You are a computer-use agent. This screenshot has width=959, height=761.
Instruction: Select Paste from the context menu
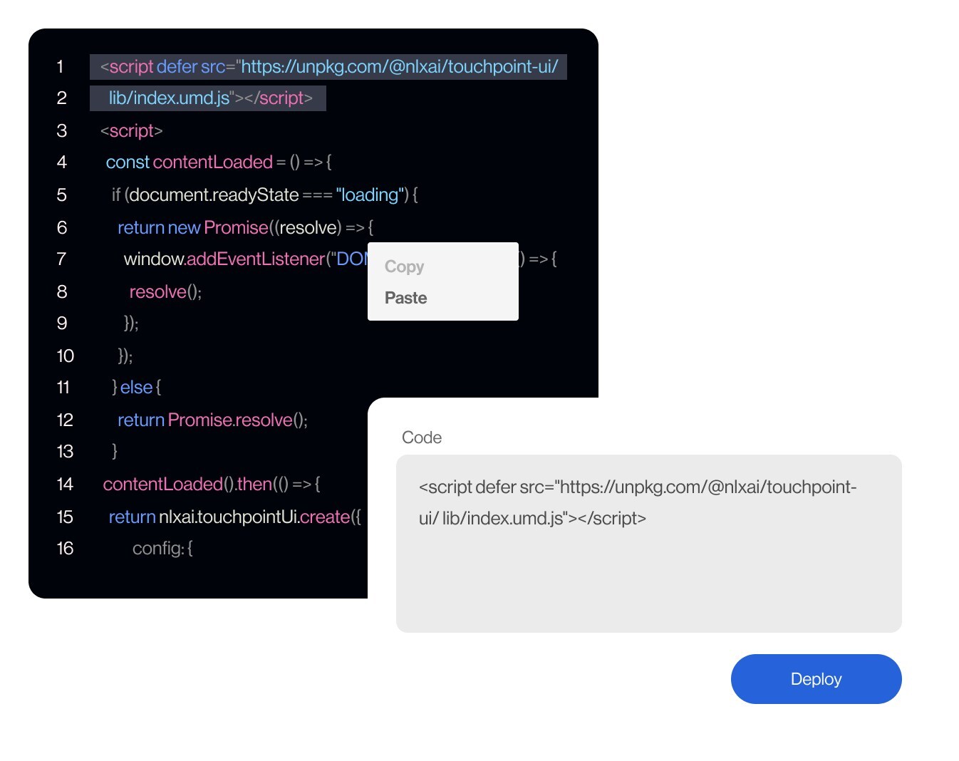click(x=405, y=298)
